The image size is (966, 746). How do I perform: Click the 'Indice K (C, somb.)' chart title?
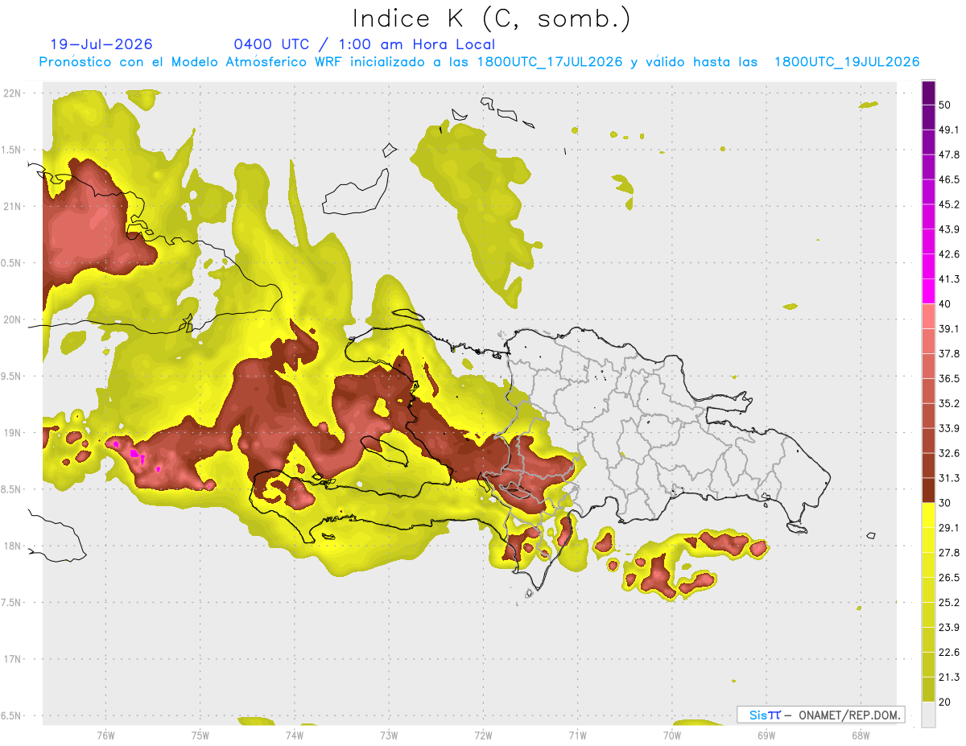[x=491, y=19]
